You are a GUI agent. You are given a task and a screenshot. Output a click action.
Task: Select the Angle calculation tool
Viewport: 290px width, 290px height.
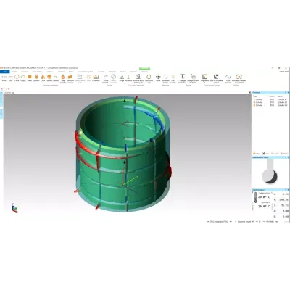coord(122,78)
